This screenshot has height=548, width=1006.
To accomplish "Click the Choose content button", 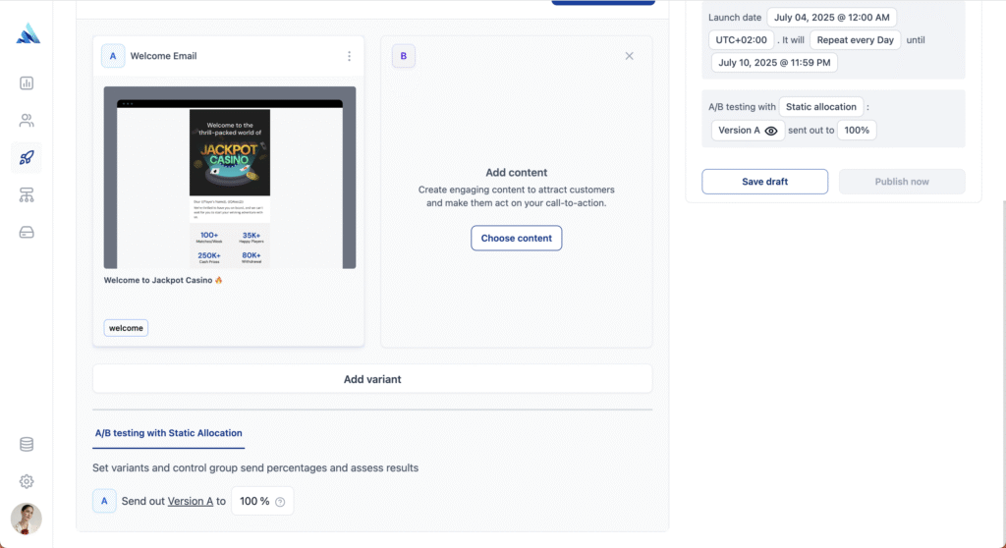I will 517,238.
